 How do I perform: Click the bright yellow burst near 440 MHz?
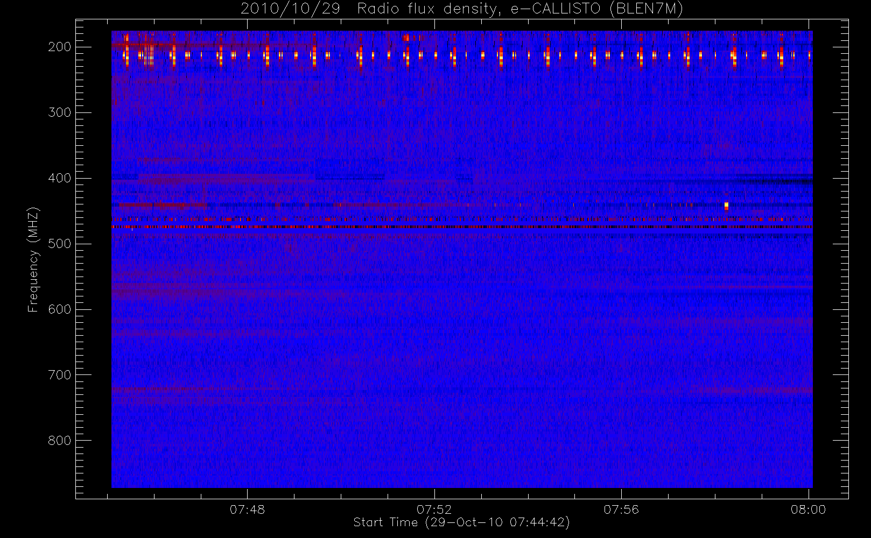click(726, 206)
